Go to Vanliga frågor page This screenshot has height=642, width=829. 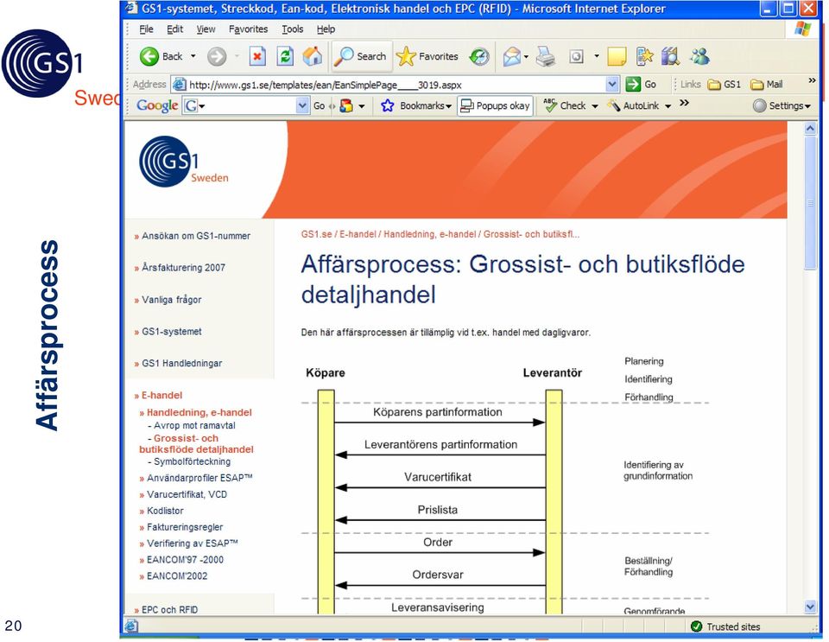click(171, 299)
